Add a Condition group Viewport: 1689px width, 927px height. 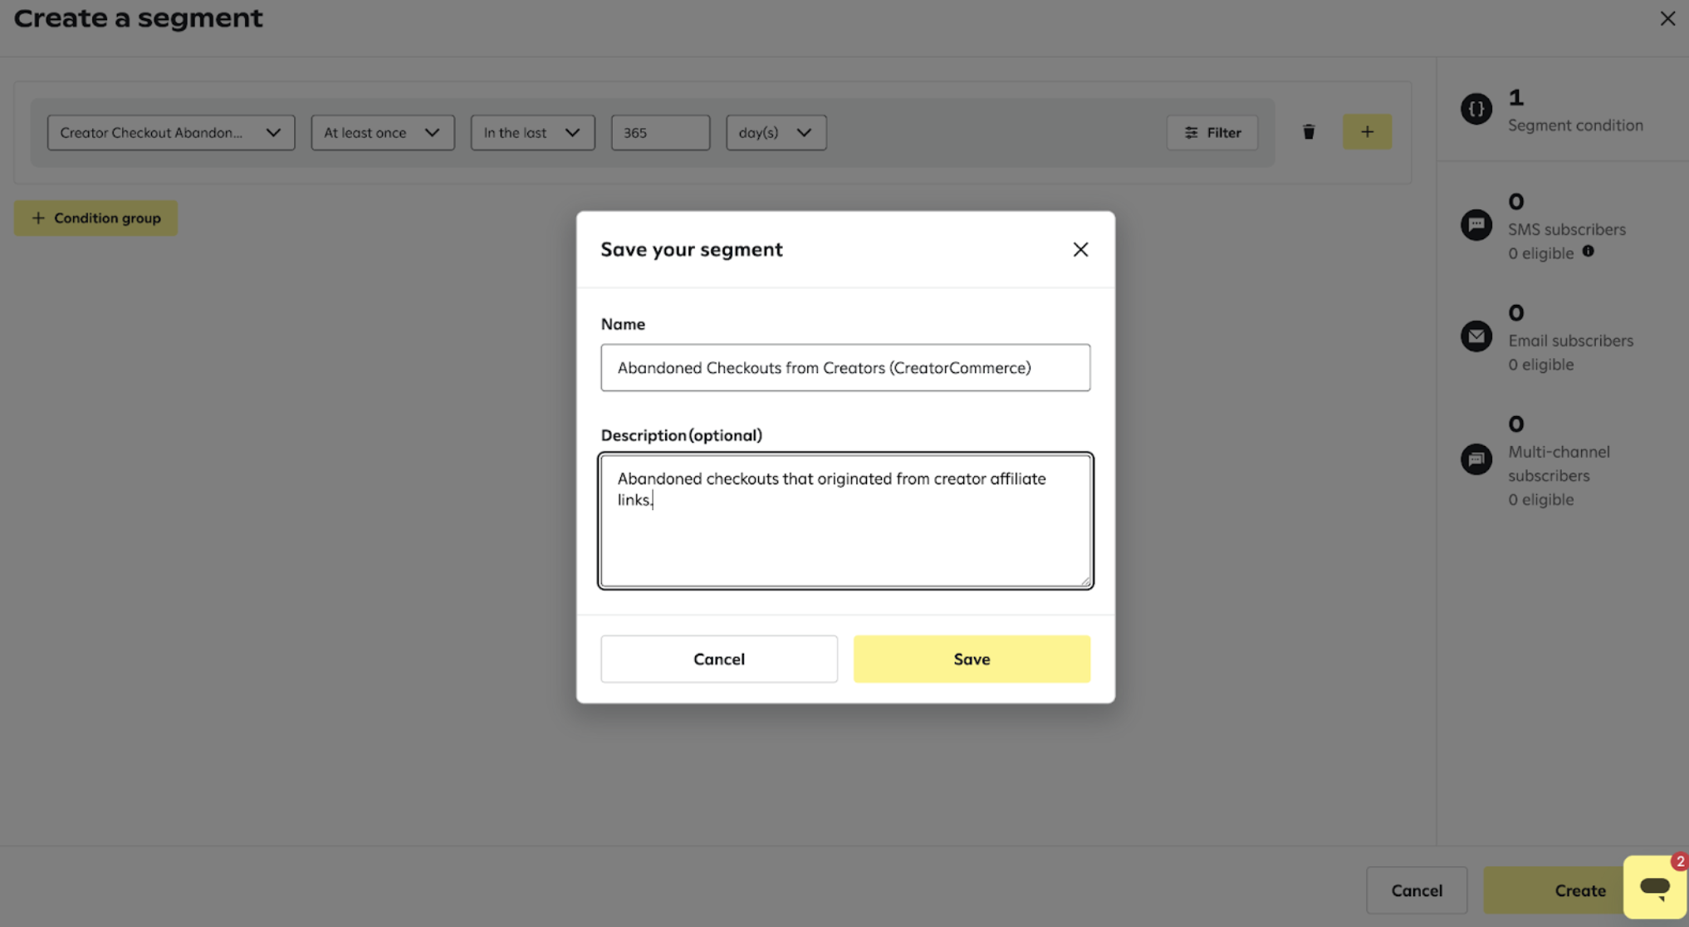[95, 218]
